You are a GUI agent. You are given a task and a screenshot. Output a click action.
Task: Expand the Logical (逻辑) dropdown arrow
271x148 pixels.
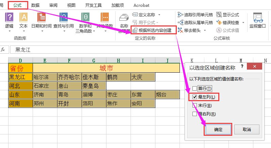coord(10,31)
